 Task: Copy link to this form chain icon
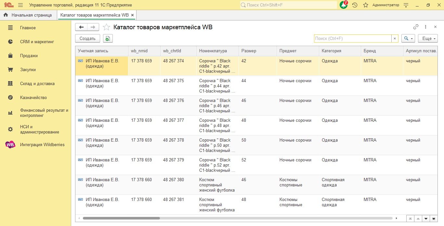point(416,27)
